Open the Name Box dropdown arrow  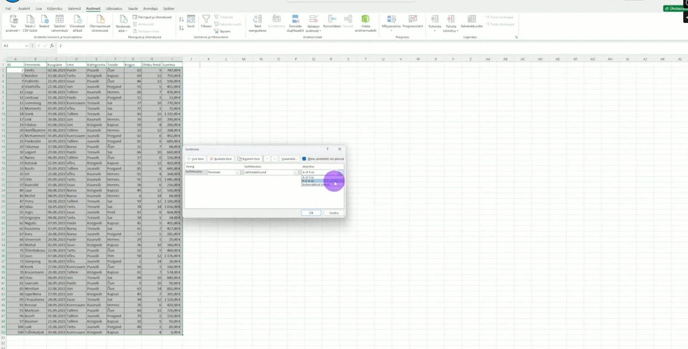tap(26, 46)
